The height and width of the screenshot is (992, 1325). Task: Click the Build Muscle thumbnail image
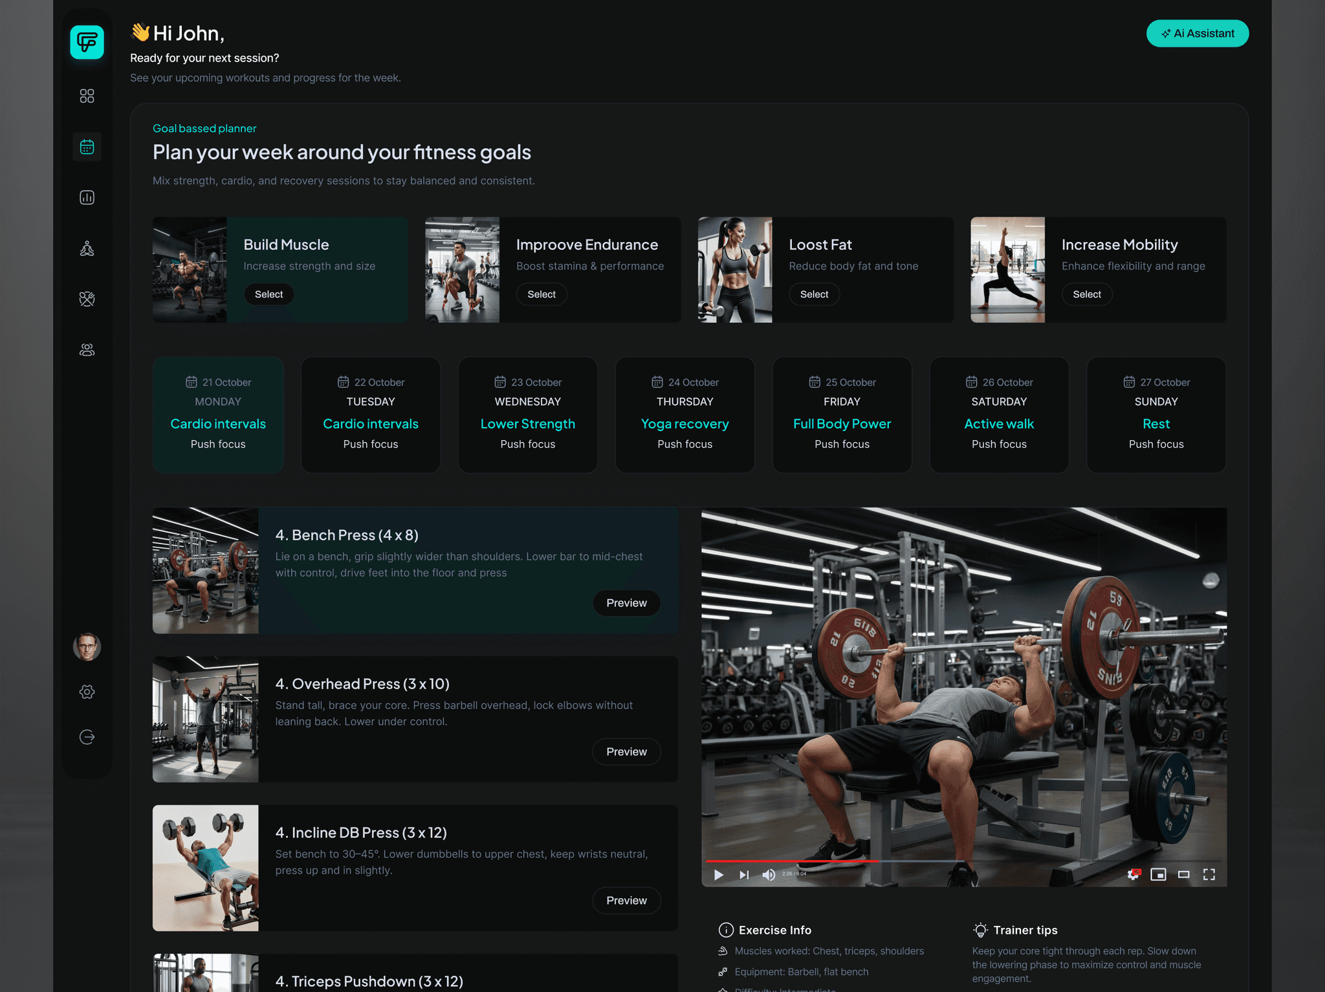(190, 270)
